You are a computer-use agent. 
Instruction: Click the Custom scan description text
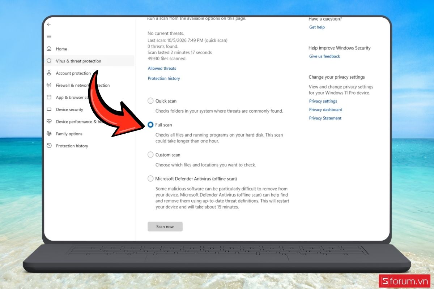(206, 165)
